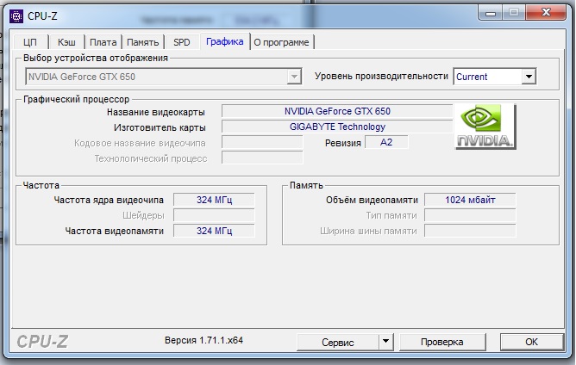Click the Ревизия A2 field

386,142
